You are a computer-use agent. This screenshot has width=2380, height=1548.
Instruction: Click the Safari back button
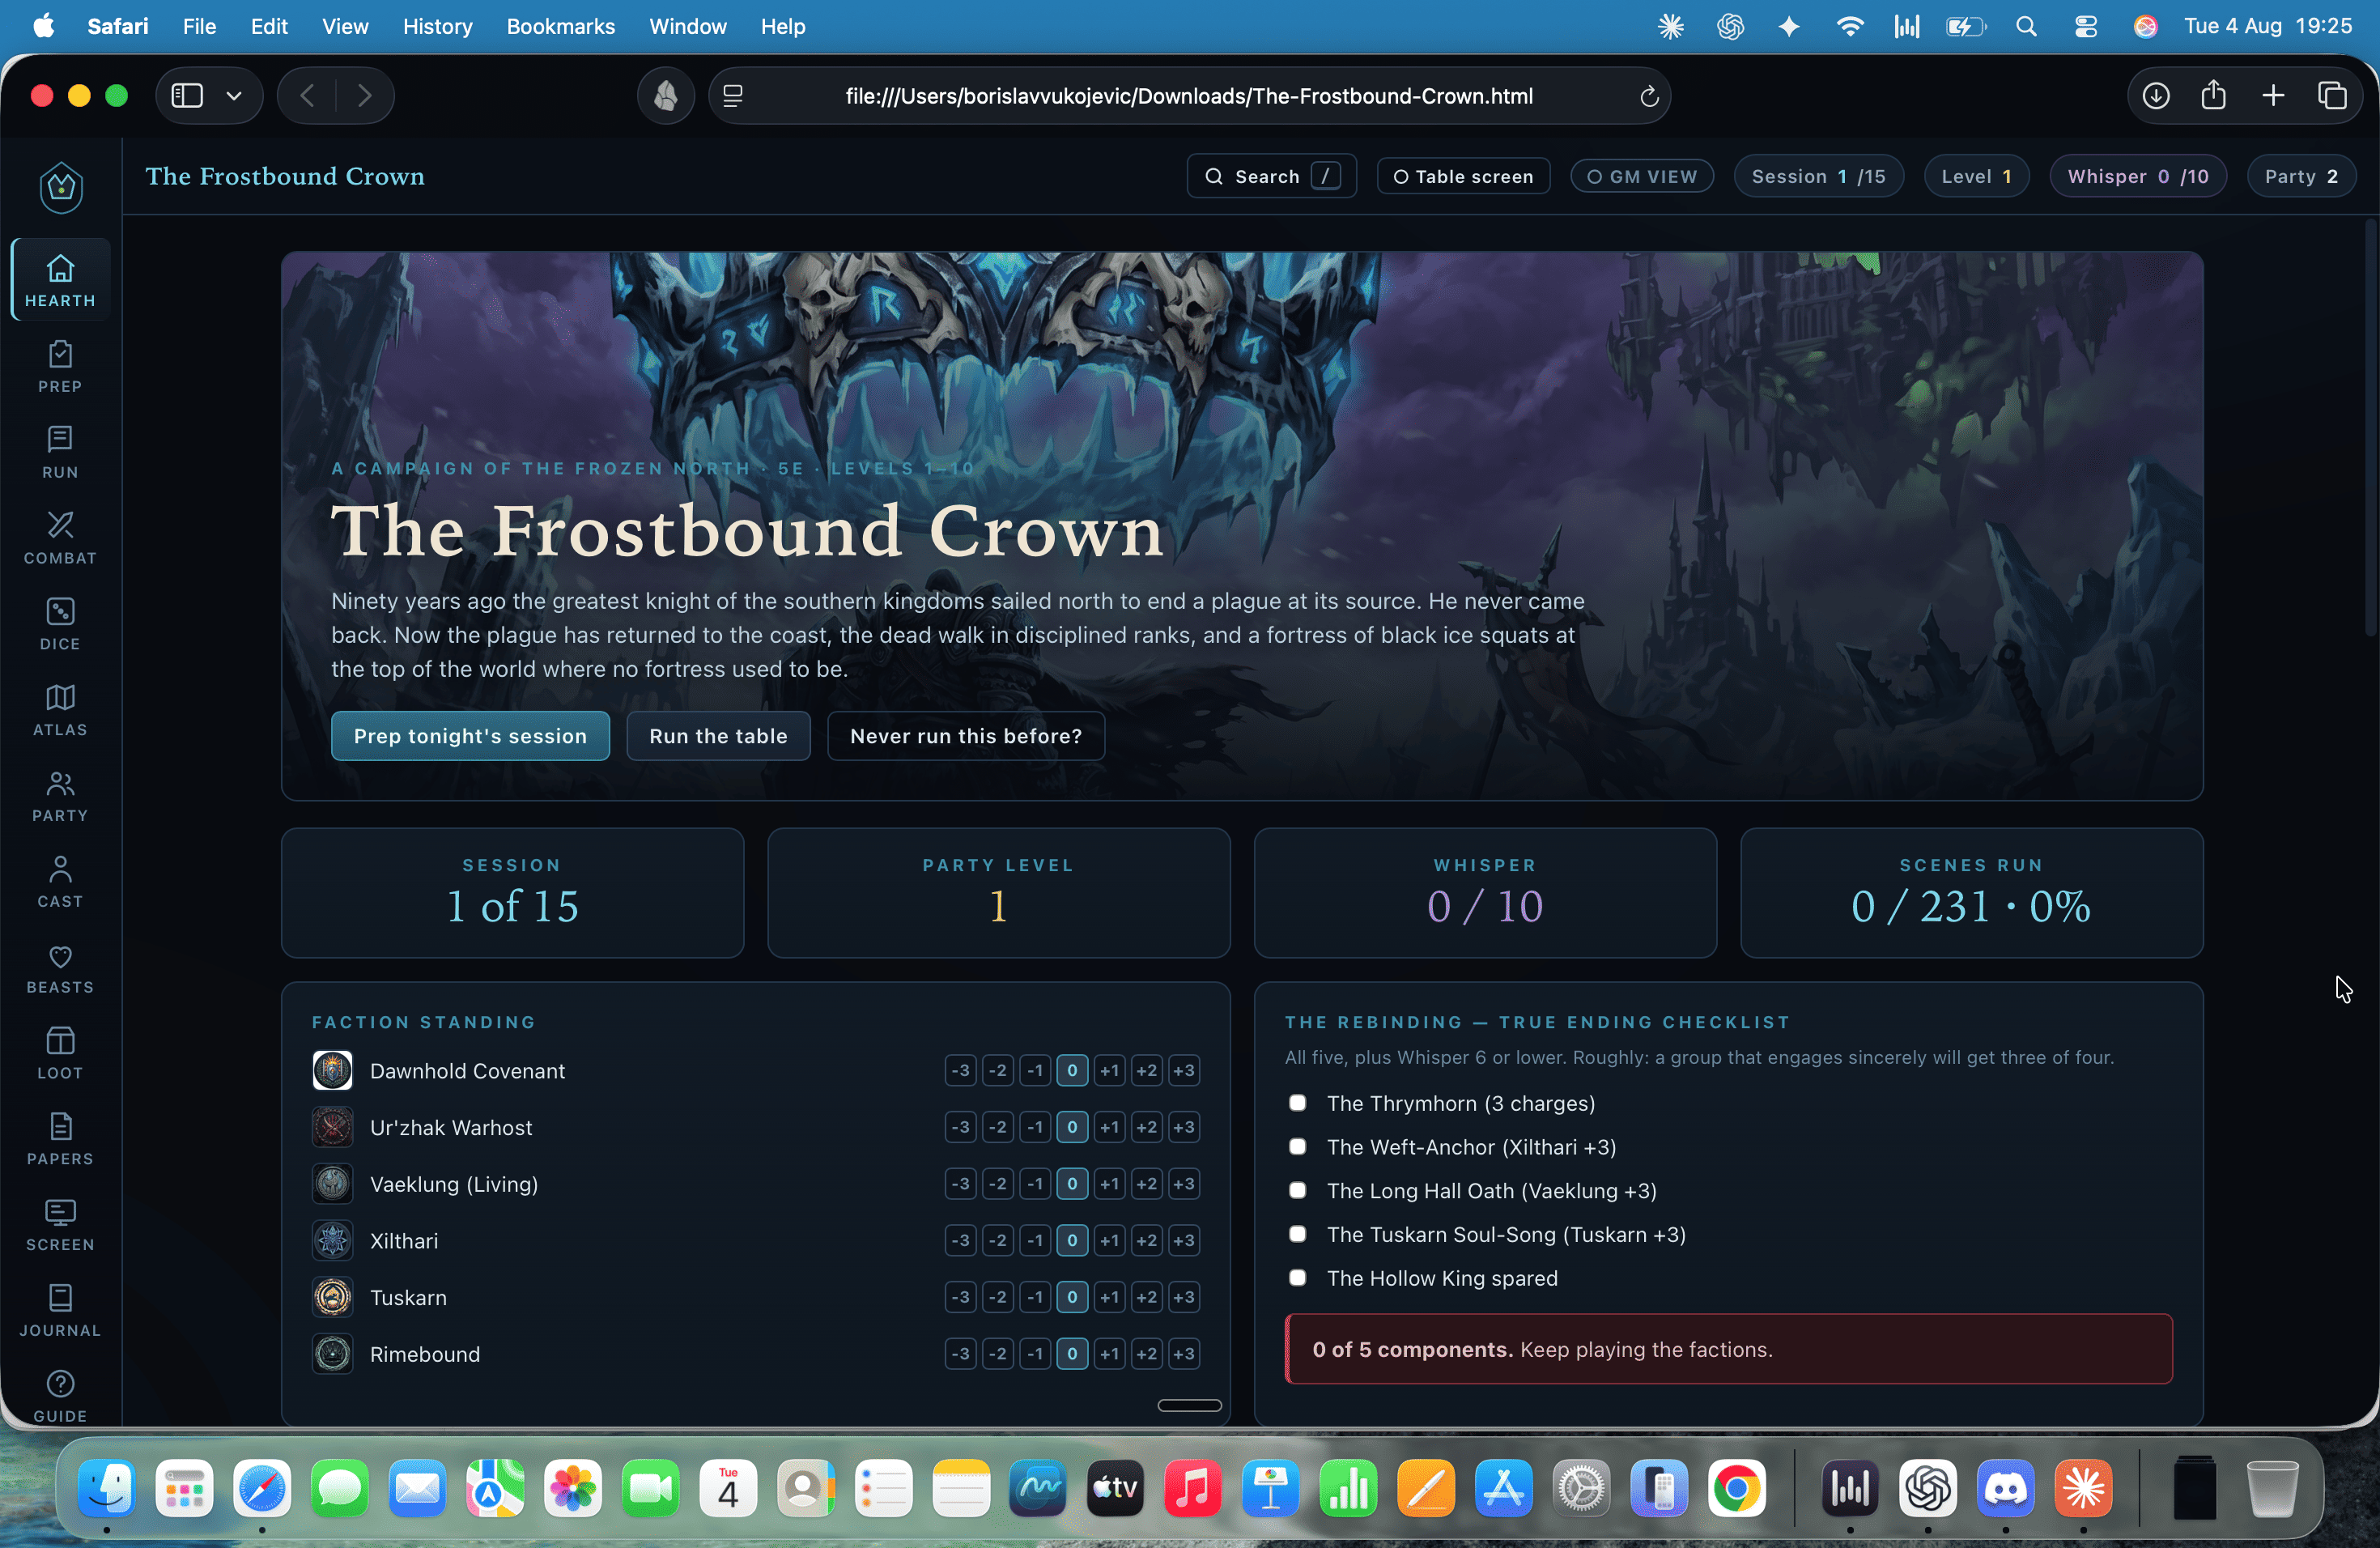click(x=308, y=96)
